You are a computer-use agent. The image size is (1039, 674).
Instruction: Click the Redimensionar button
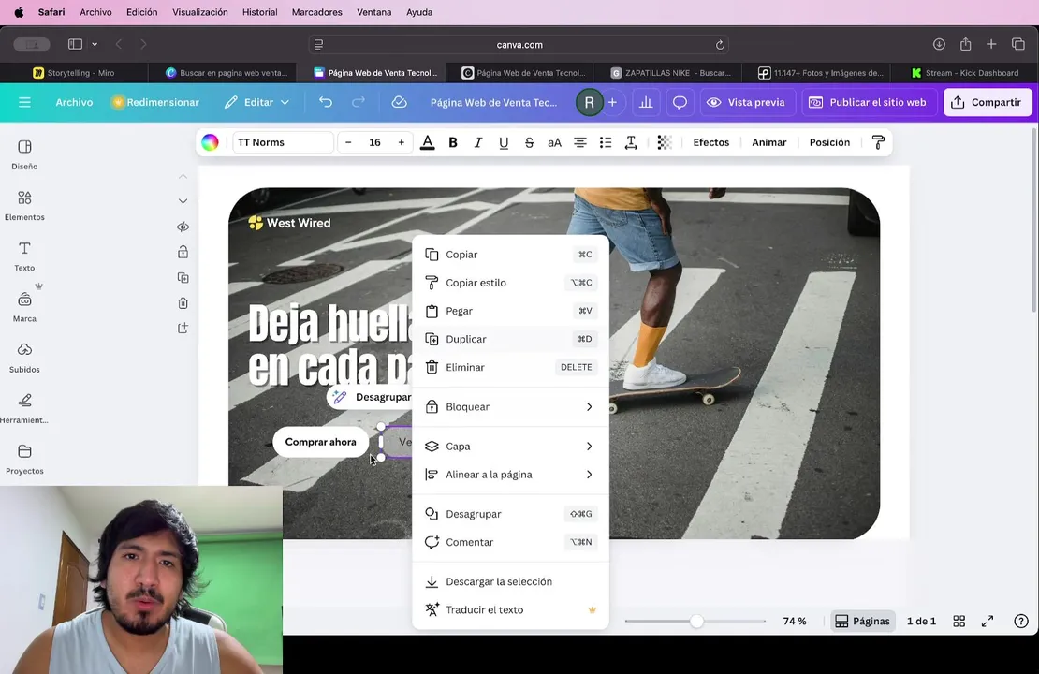coord(155,102)
